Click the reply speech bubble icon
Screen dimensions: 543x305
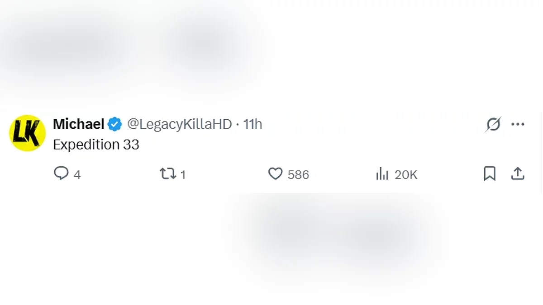coord(61,174)
